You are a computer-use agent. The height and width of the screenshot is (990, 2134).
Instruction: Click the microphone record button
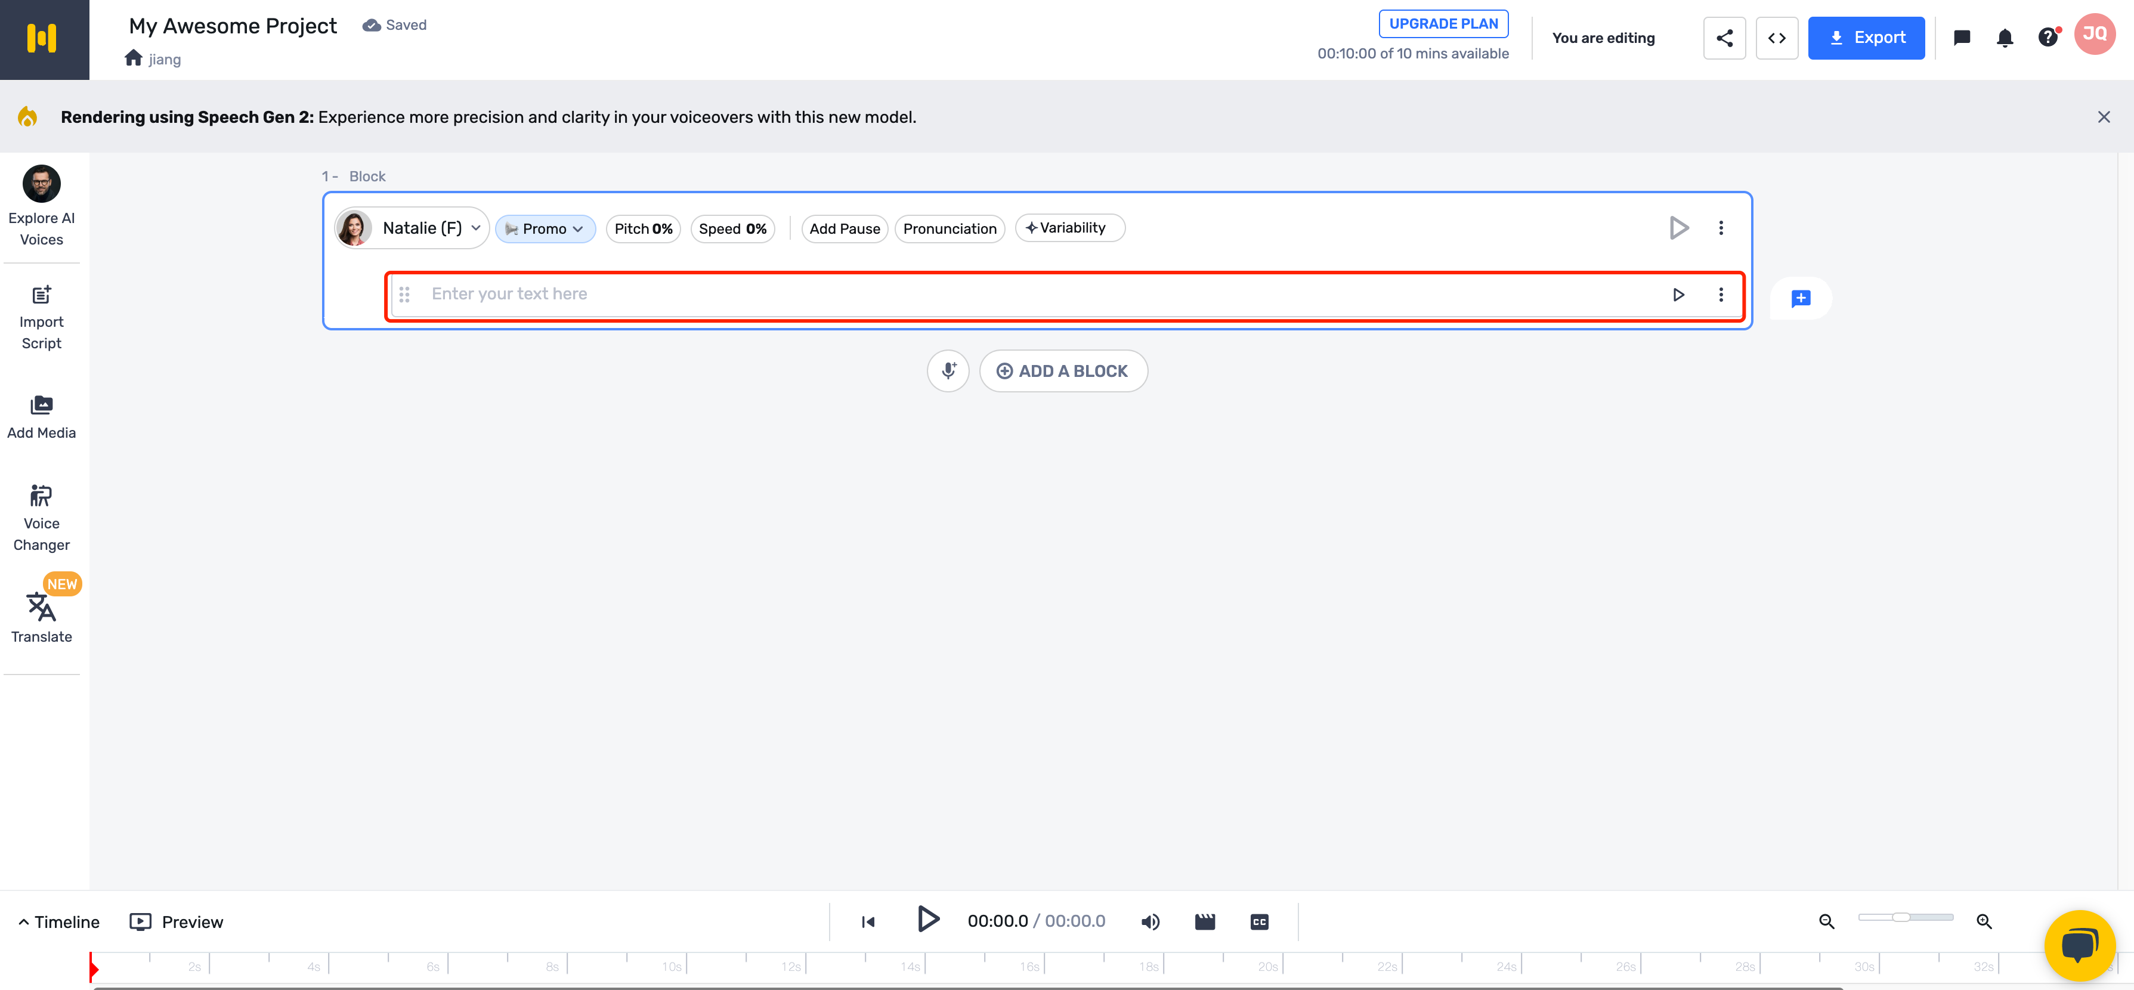tap(948, 370)
